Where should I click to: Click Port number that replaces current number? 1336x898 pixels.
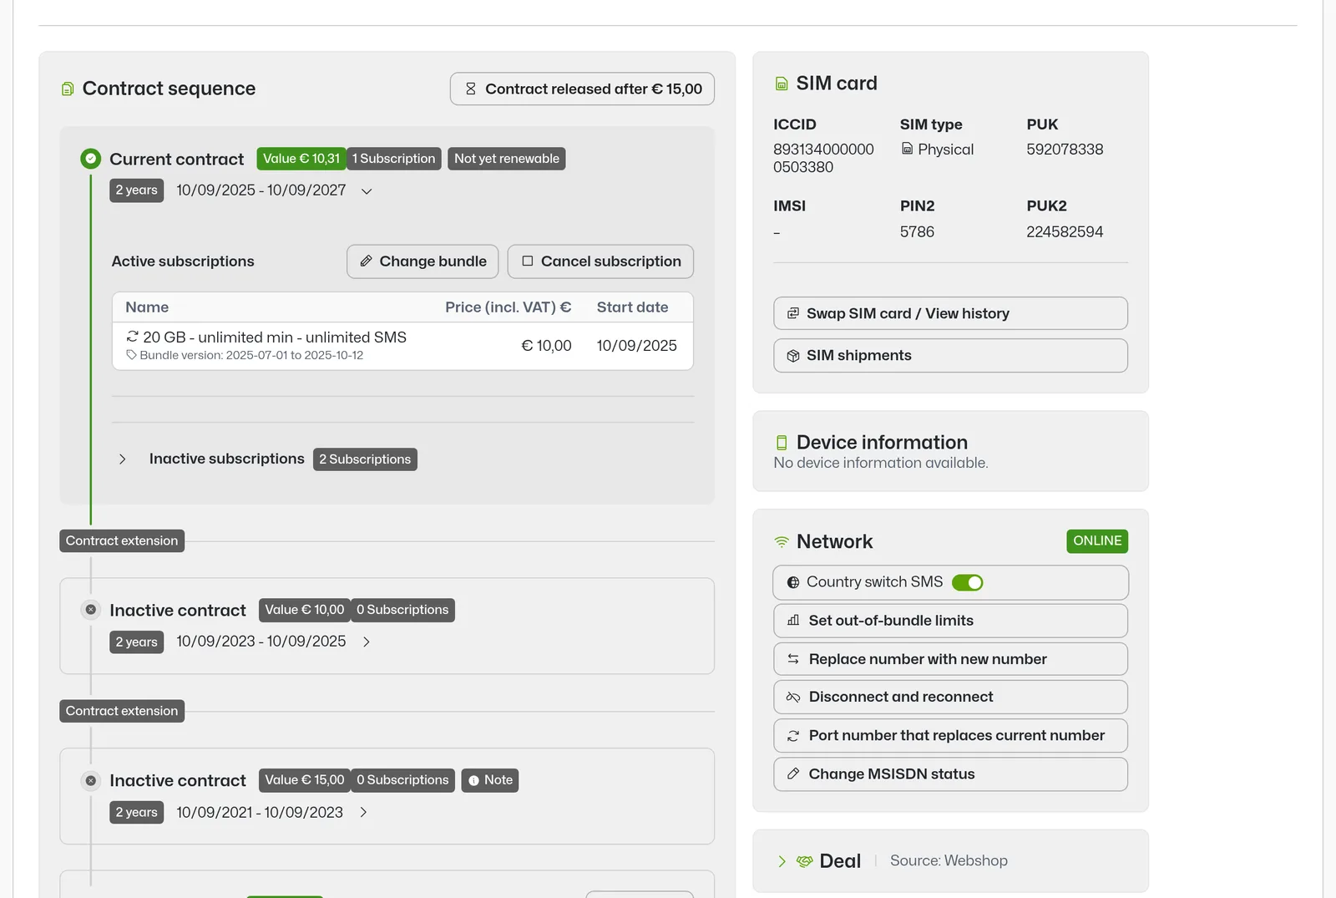point(950,736)
